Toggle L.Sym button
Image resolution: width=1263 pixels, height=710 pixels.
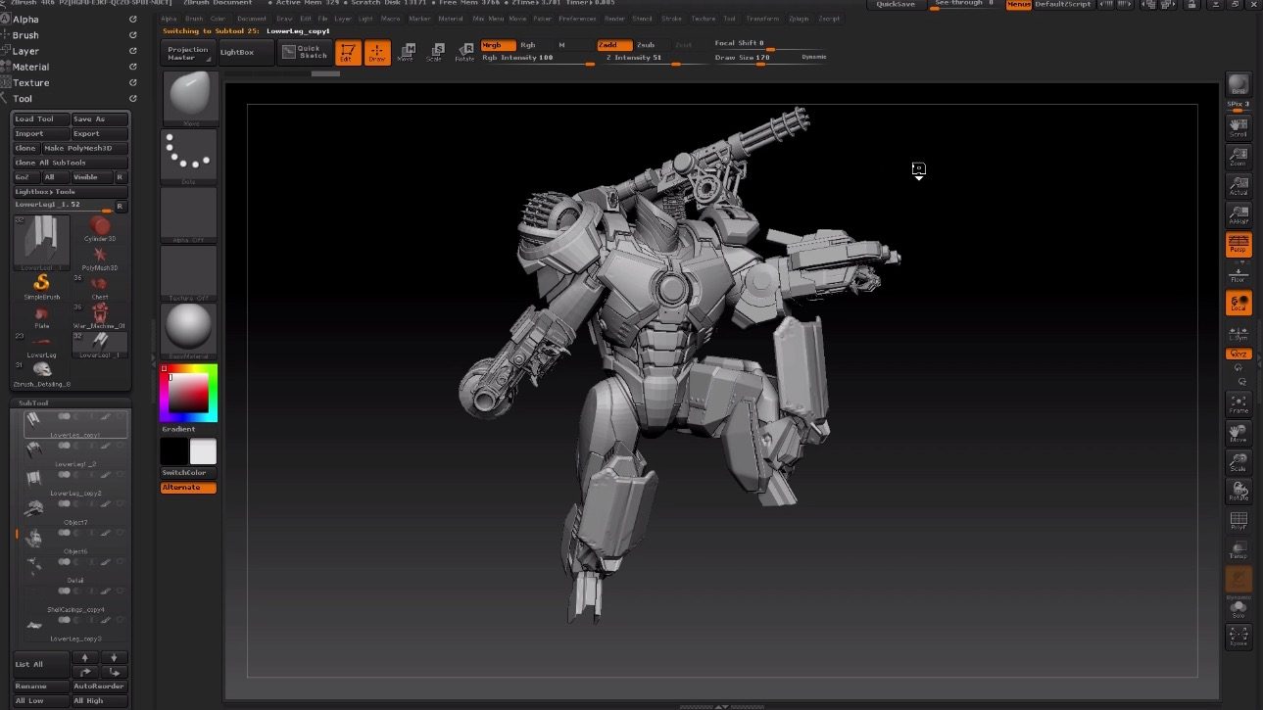click(x=1239, y=332)
